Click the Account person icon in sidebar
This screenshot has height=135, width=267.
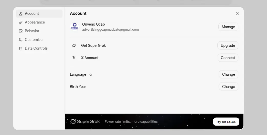click(x=20, y=14)
